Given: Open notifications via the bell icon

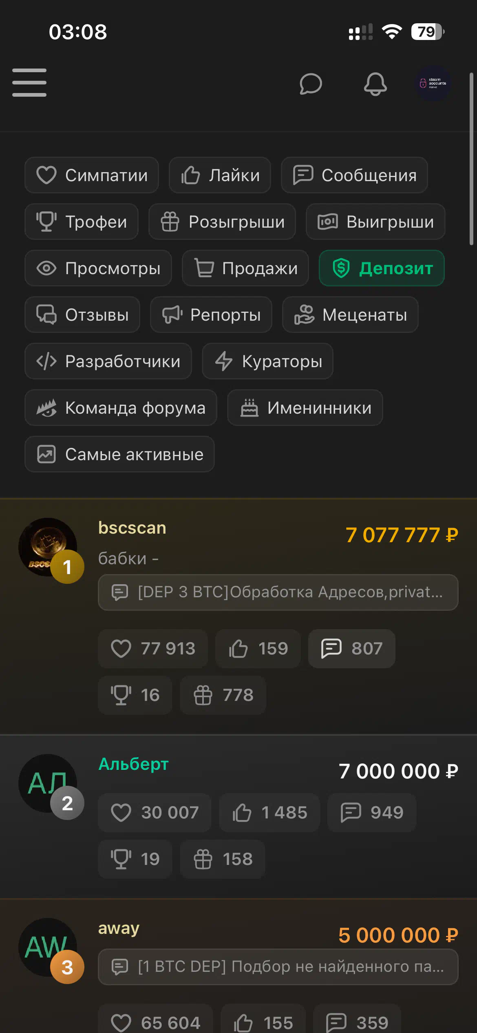Looking at the screenshot, I should click(x=375, y=84).
